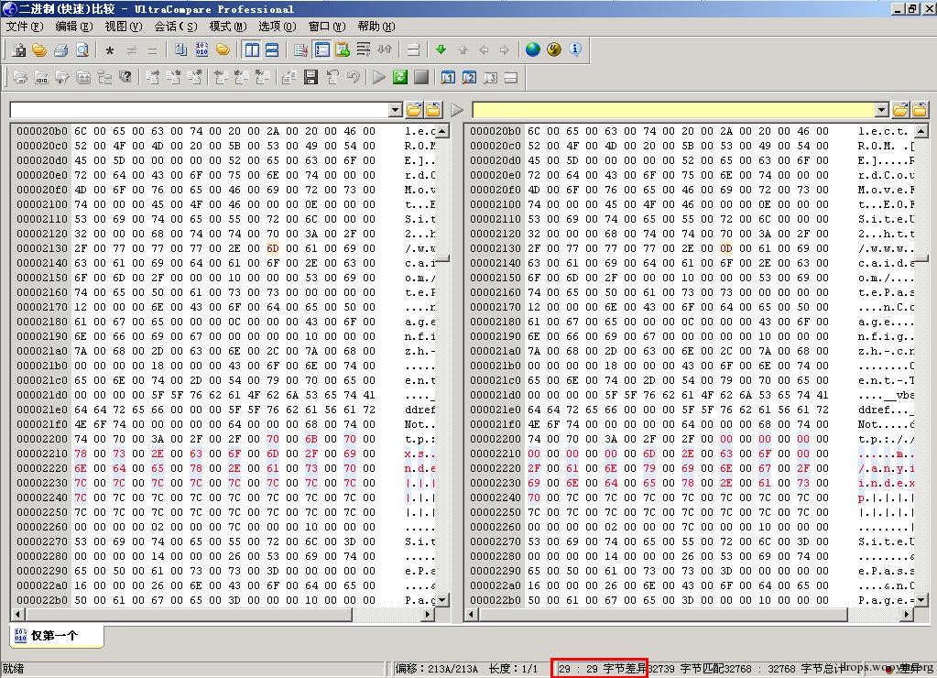The image size is (937, 678).
Task: Click the floppy disk save icon
Action: coord(311,77)
